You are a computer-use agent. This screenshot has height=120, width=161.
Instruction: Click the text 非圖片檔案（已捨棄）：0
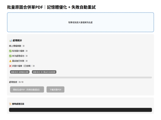(23, 66)
